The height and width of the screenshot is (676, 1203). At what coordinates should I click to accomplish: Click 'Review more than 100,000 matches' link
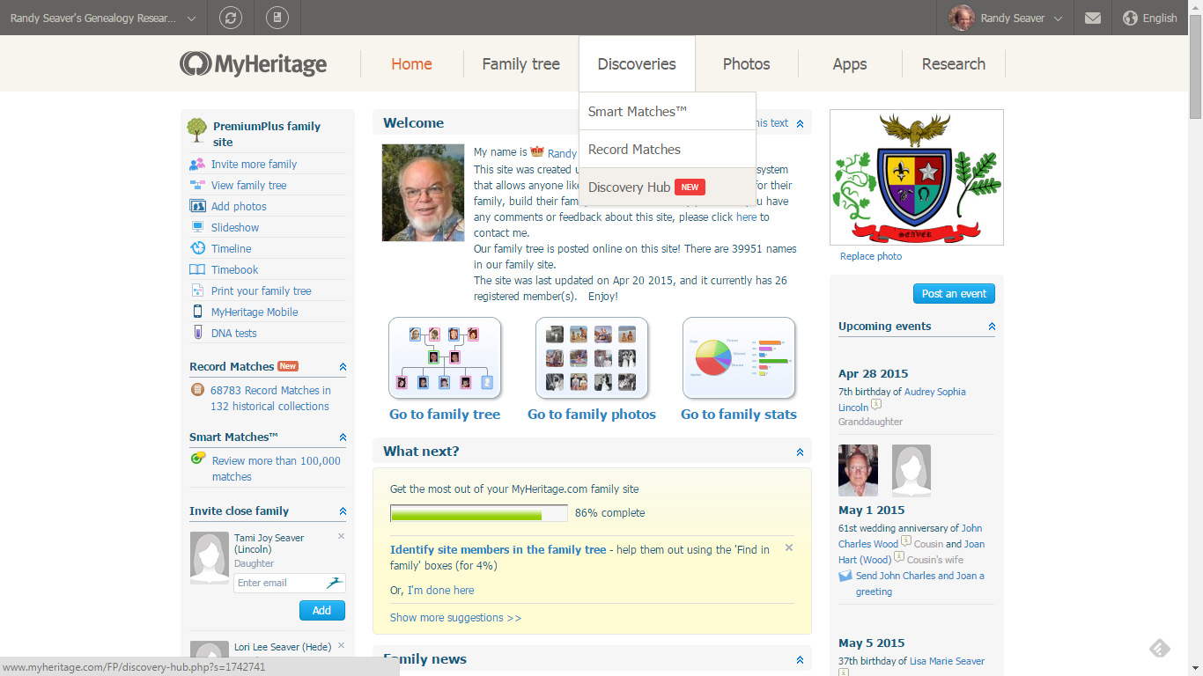(277, 469)
